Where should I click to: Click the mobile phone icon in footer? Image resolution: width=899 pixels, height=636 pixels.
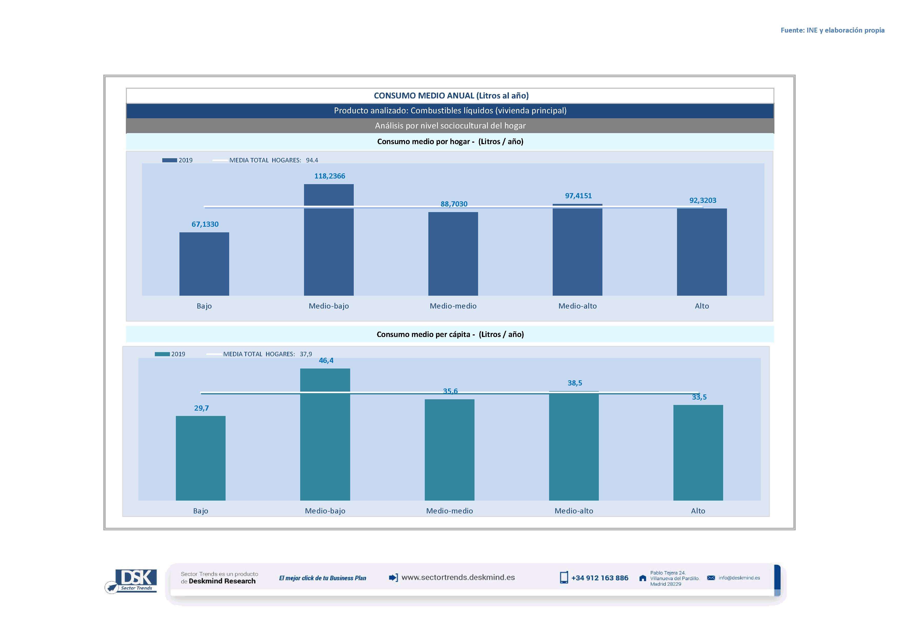pyautogui.click(x=564, y=578)
